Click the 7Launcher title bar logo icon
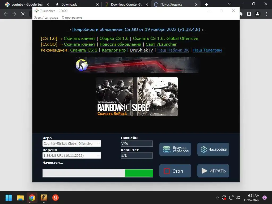 click(x=37, y=11)
